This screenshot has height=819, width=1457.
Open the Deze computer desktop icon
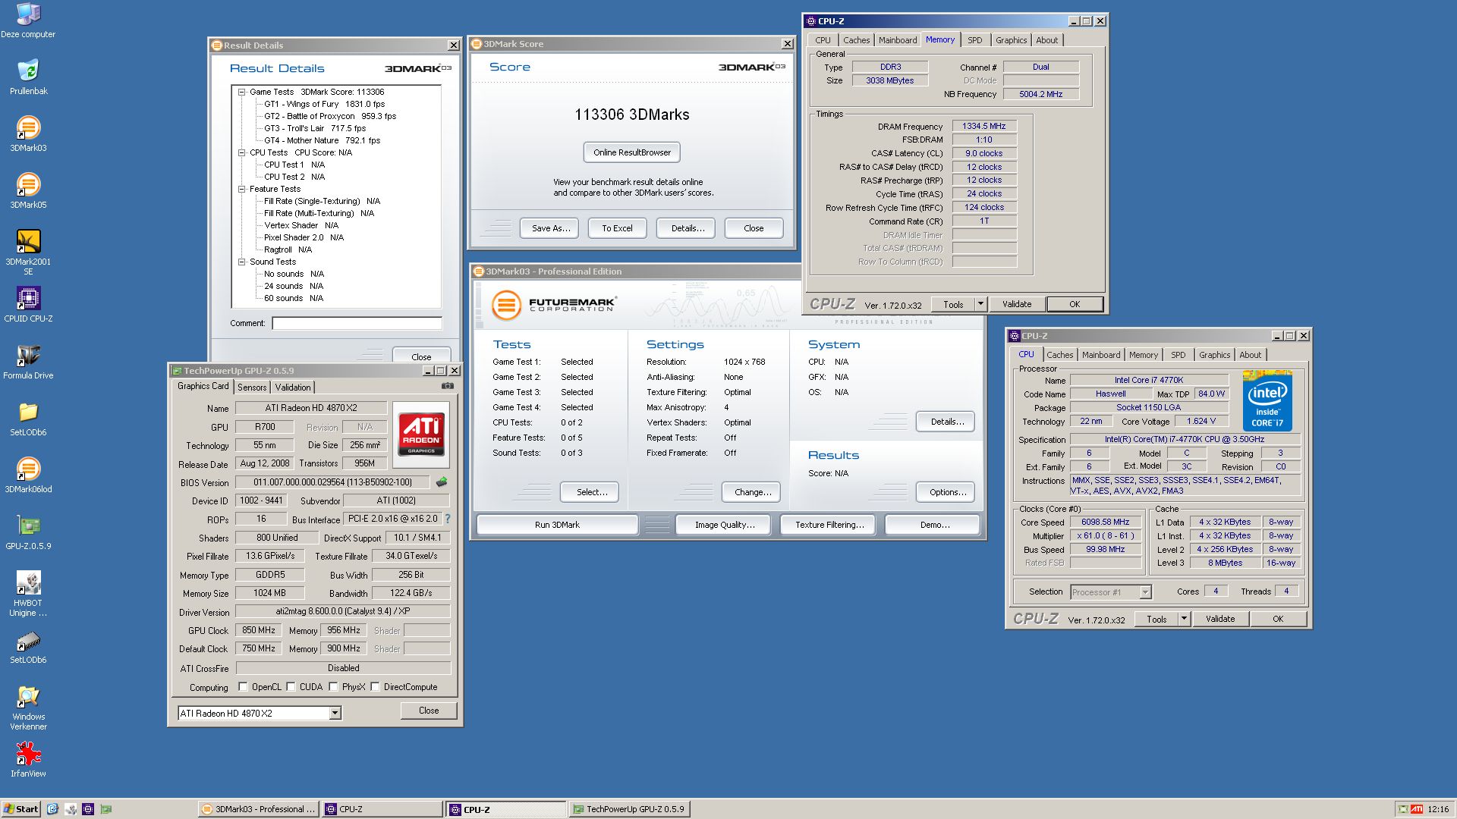[28, 21]
